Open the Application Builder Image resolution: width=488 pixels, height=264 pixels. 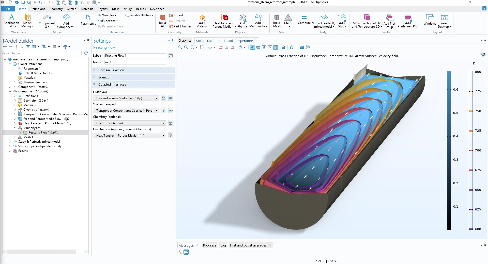coord(11,21)
